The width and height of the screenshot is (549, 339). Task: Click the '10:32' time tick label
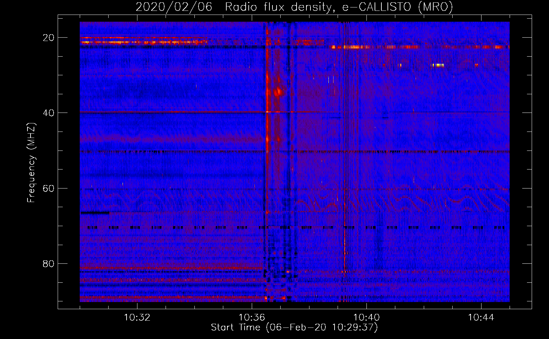click(137, 318)
